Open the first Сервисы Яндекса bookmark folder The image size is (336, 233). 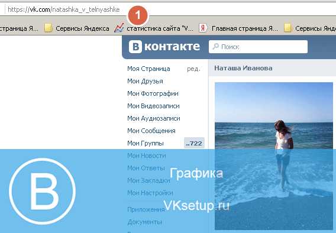coord(76,28)
